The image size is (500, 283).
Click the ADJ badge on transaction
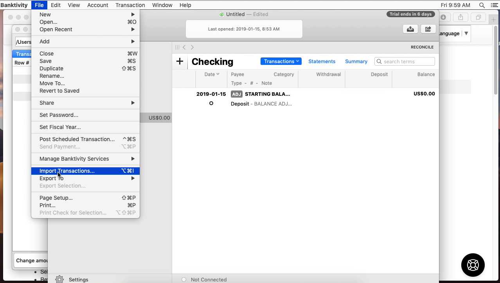[237, 94]
